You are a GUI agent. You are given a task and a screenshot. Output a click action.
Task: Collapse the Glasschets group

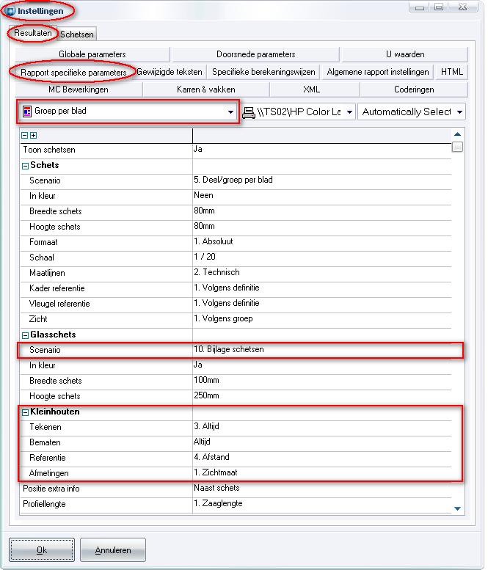25,335
